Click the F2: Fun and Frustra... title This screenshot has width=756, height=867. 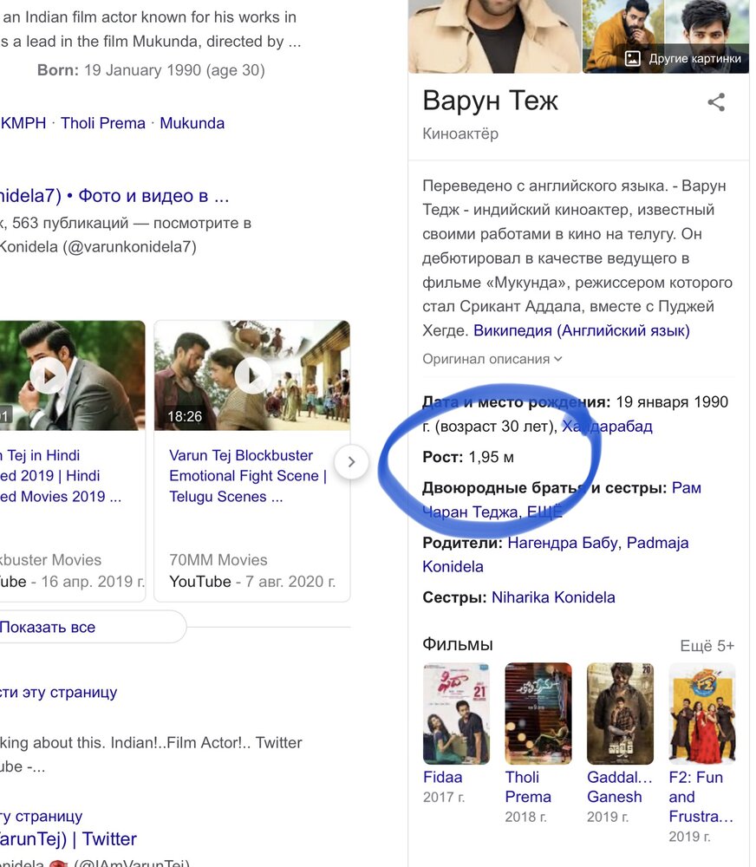coord(701,797)
